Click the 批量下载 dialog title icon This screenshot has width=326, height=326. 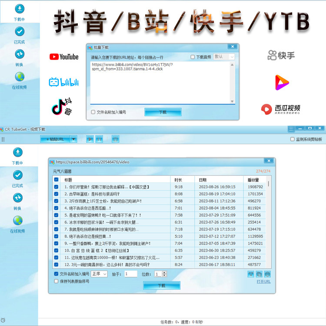point(90,48)
